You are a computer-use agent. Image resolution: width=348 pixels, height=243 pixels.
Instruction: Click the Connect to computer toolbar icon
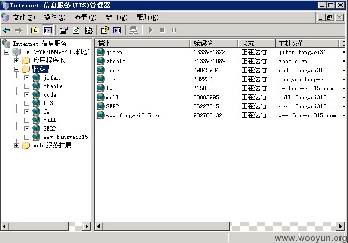[134, 30]
